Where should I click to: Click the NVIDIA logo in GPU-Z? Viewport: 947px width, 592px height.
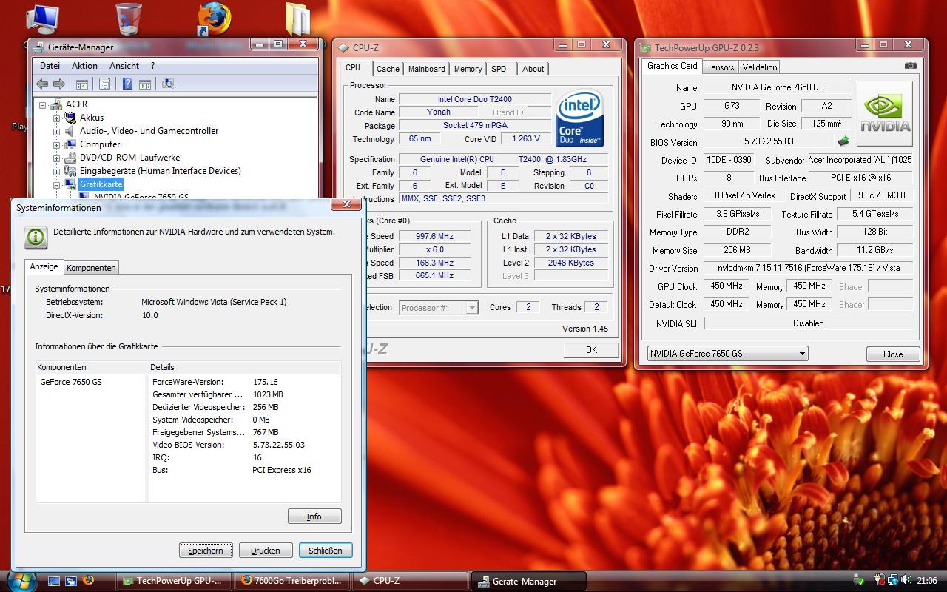pyautogui.click(x=884, y=112)
